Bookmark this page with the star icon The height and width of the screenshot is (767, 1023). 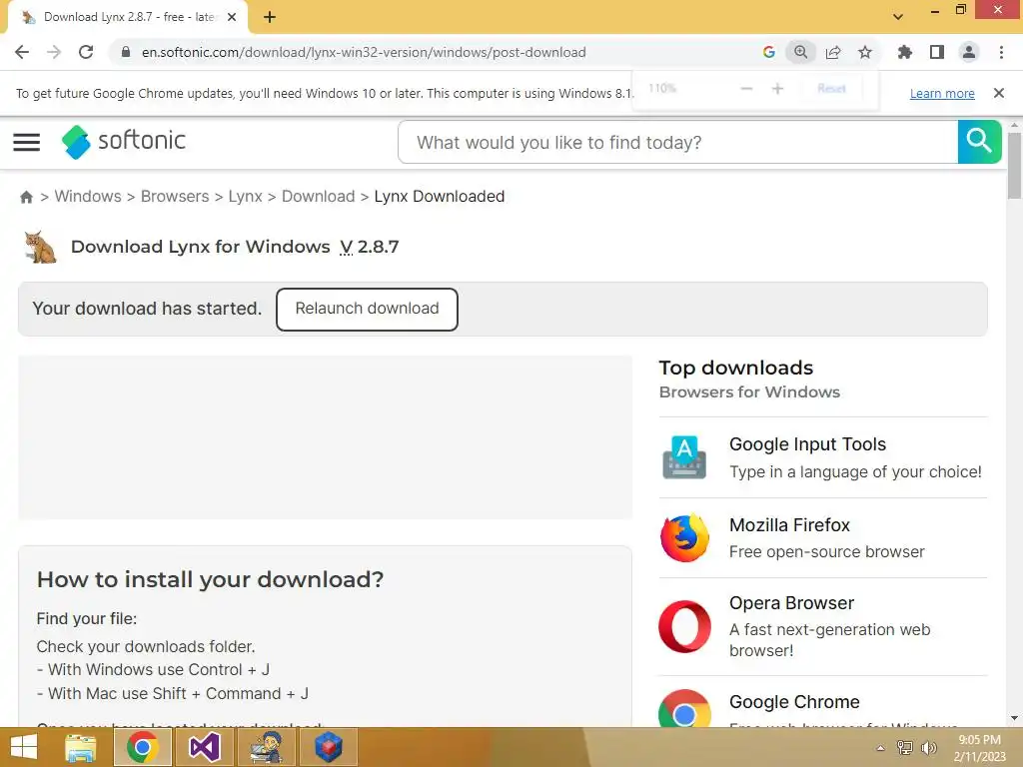[865, 52]
